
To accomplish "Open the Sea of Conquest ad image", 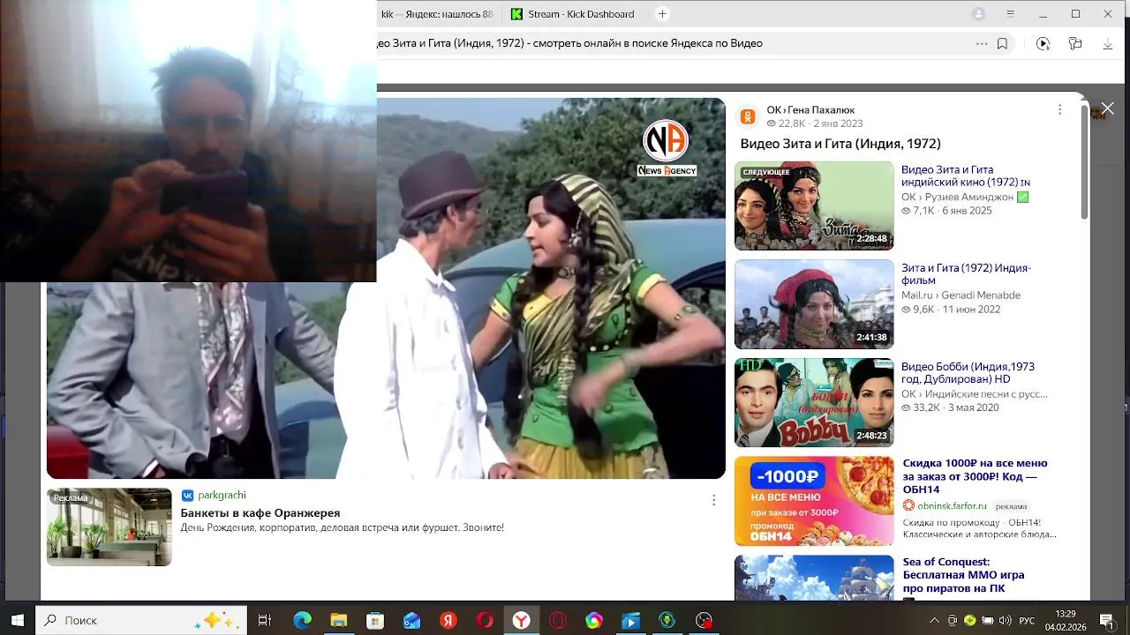I will (814, 579).
